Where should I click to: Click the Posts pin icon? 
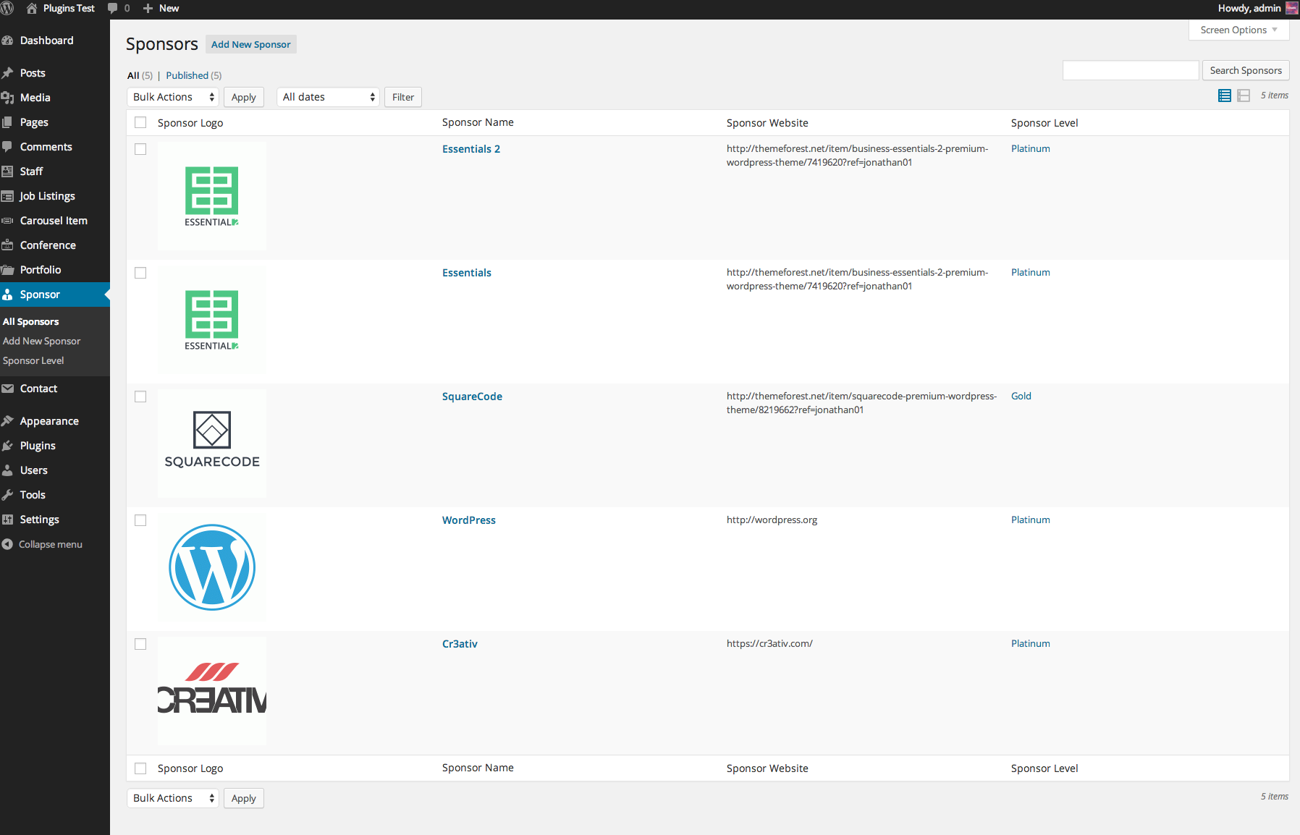(x=8, y=73)
